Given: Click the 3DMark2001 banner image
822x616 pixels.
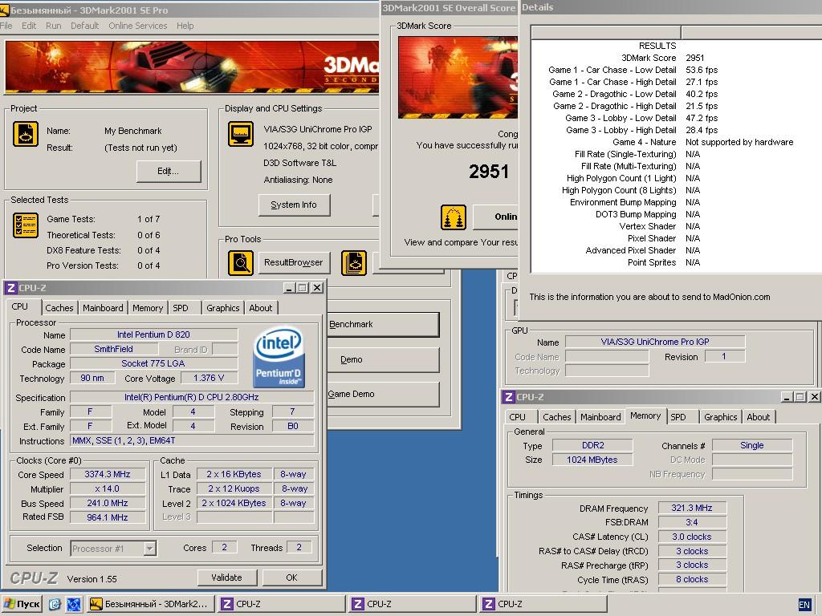Looking at the screenshot, I should pyautogui.click(x=191, y=67).
